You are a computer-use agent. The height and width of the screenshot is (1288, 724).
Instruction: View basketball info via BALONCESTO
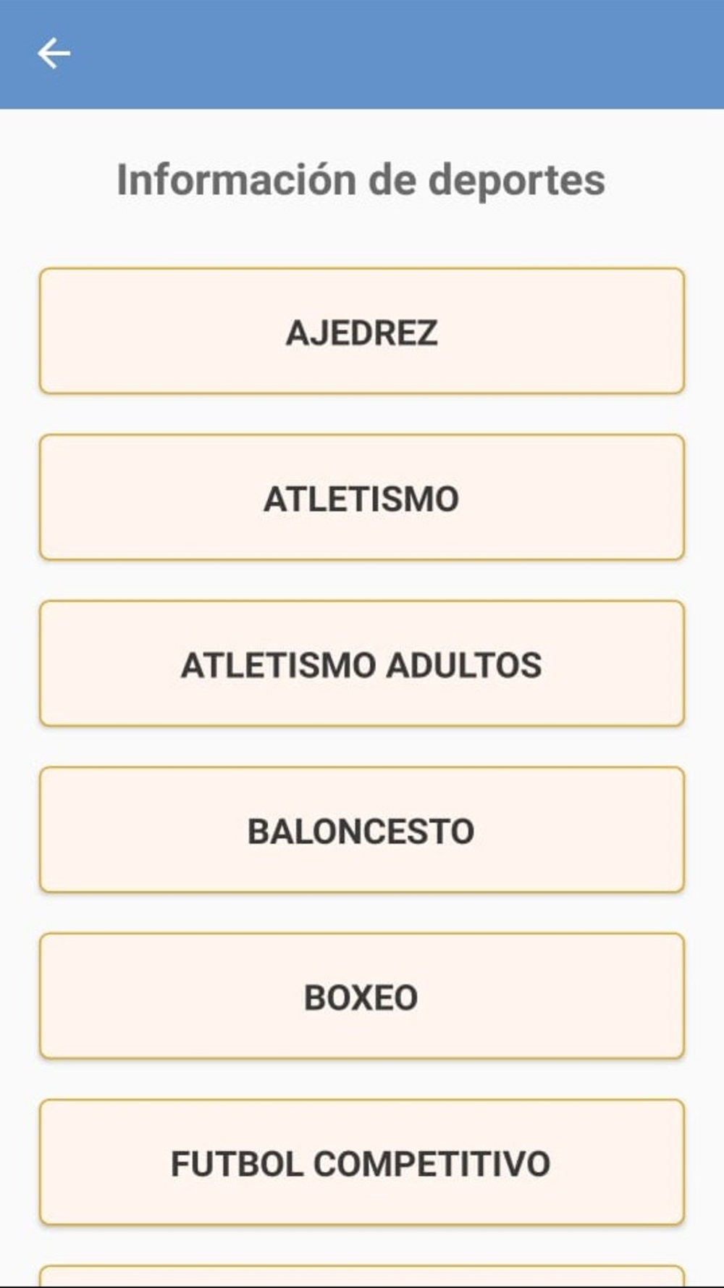point(361,830)
